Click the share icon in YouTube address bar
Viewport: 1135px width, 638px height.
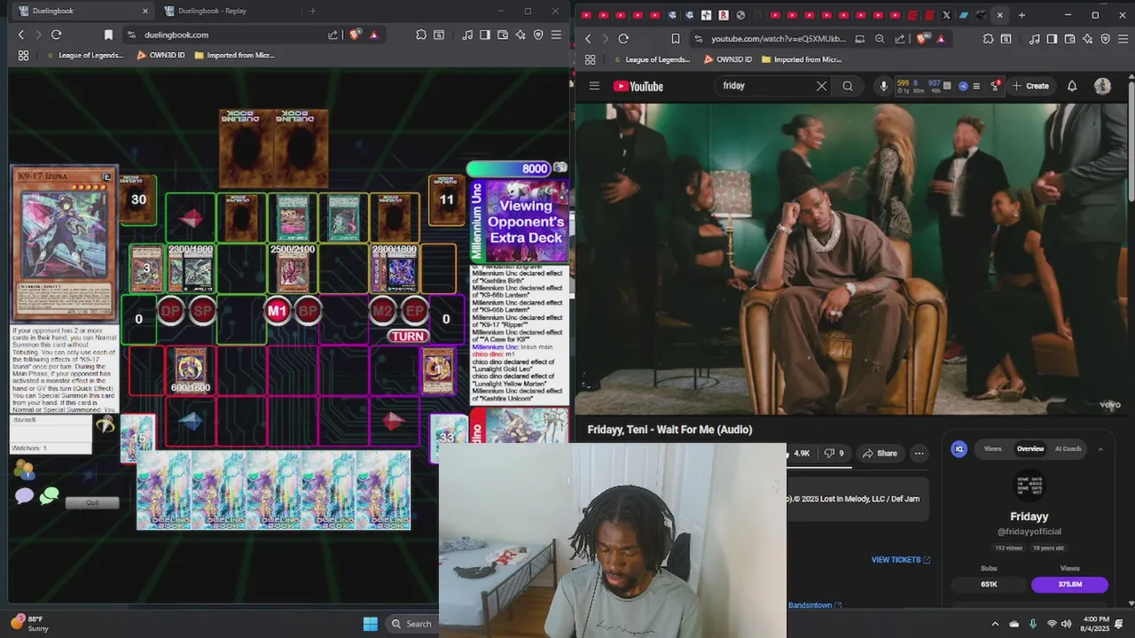point(900,39)
